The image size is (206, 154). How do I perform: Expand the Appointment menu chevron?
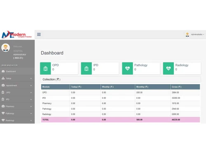click(x=31, y=85)
